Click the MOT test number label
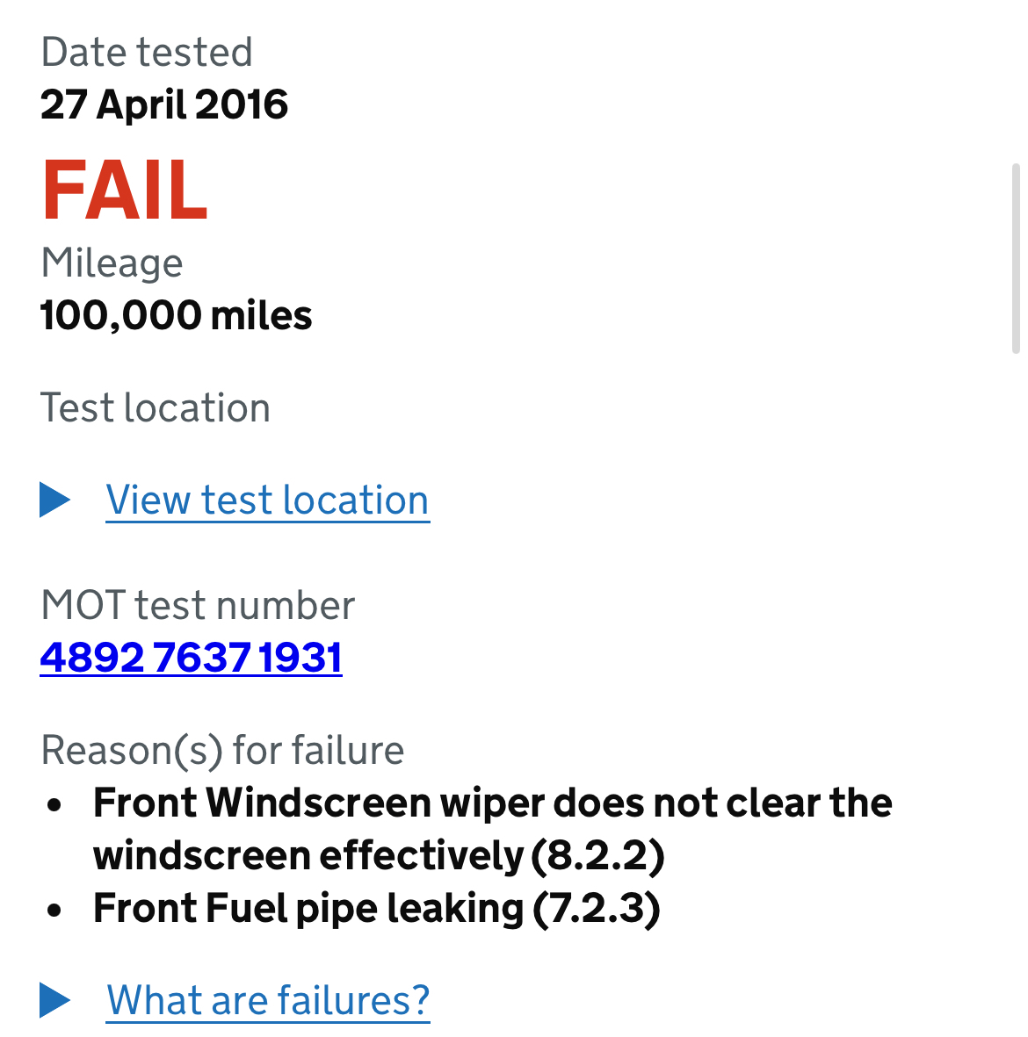The width and height of the screenshot is (1028, 1037). (198, 605)
